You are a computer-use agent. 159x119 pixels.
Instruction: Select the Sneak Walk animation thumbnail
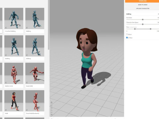coord(35,73)
